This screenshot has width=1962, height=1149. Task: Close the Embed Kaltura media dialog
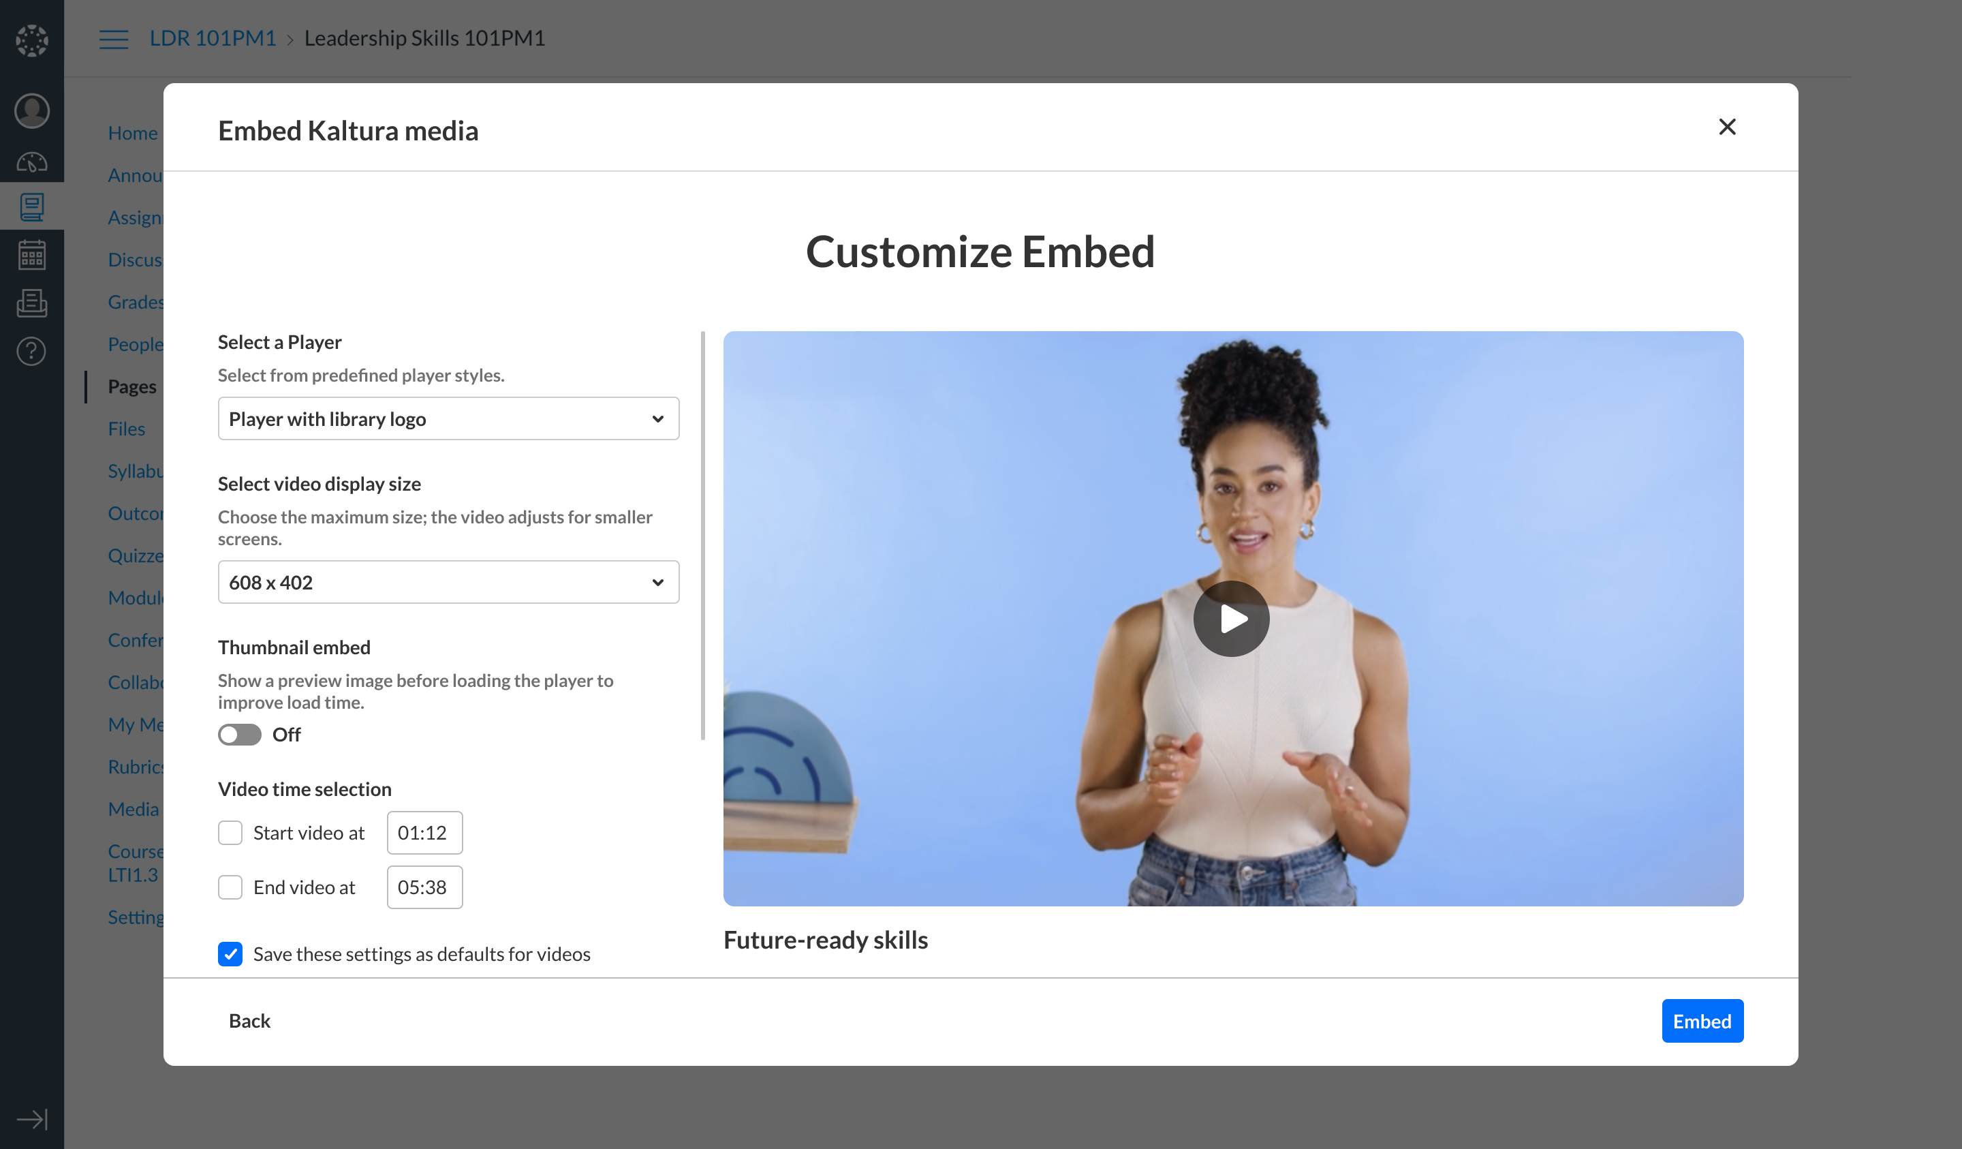click(1727, 127)
